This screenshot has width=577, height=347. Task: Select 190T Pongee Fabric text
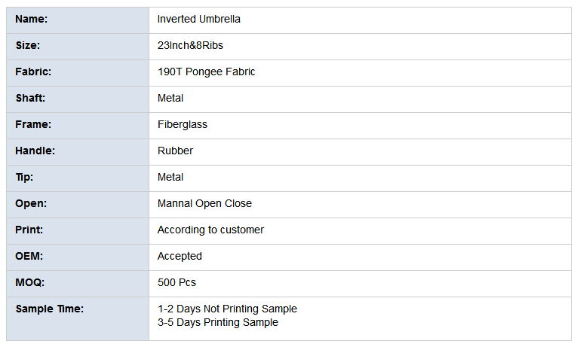coord(206,72)
